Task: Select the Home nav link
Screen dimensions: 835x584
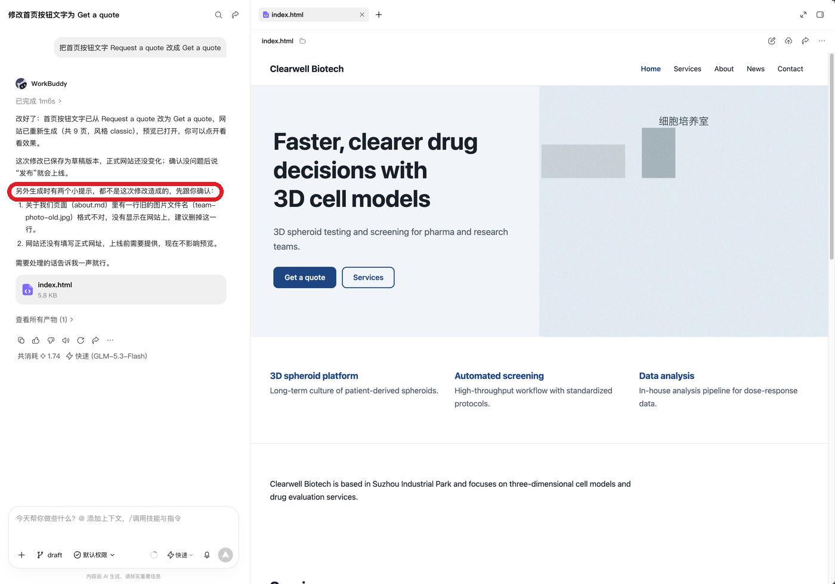Action: pyautogui.click(x=651, y=69)
